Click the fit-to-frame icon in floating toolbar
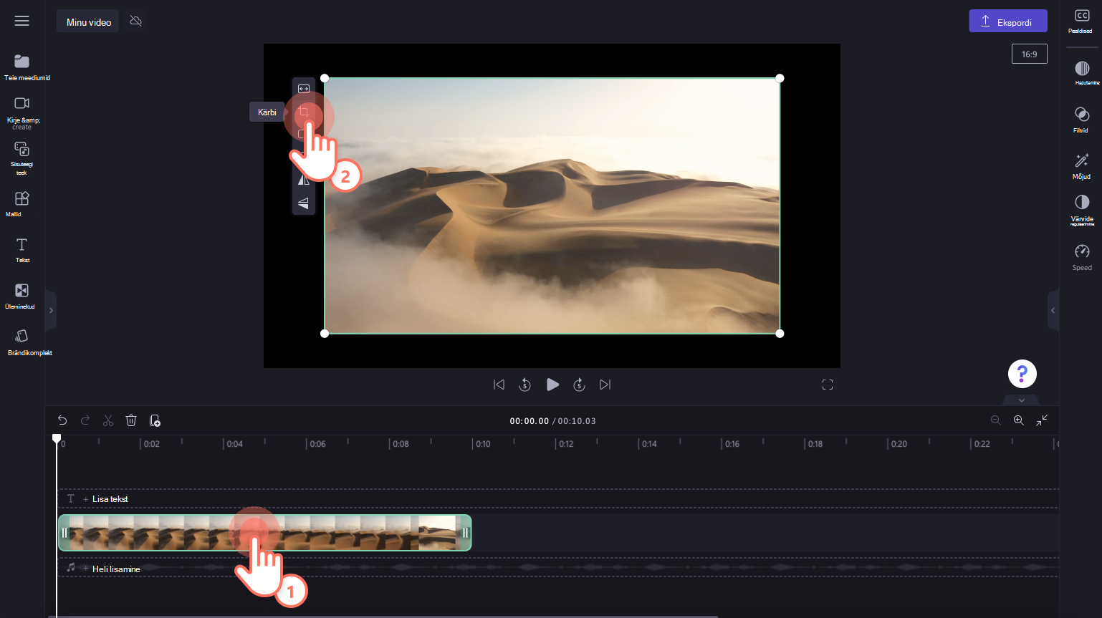The width and height of the screenshot is (1102, 618). 304,89
